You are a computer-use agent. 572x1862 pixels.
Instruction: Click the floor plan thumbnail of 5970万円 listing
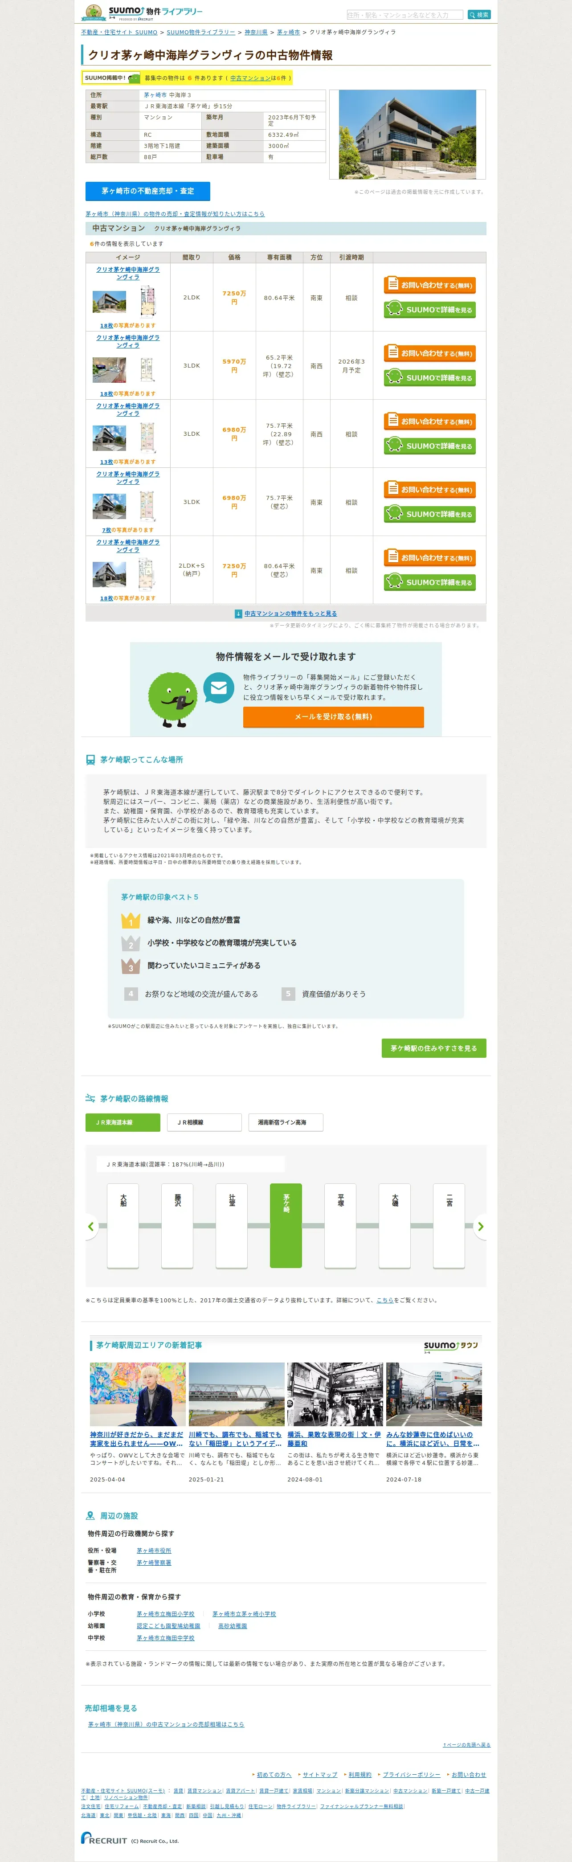click(x=147, y=369)
